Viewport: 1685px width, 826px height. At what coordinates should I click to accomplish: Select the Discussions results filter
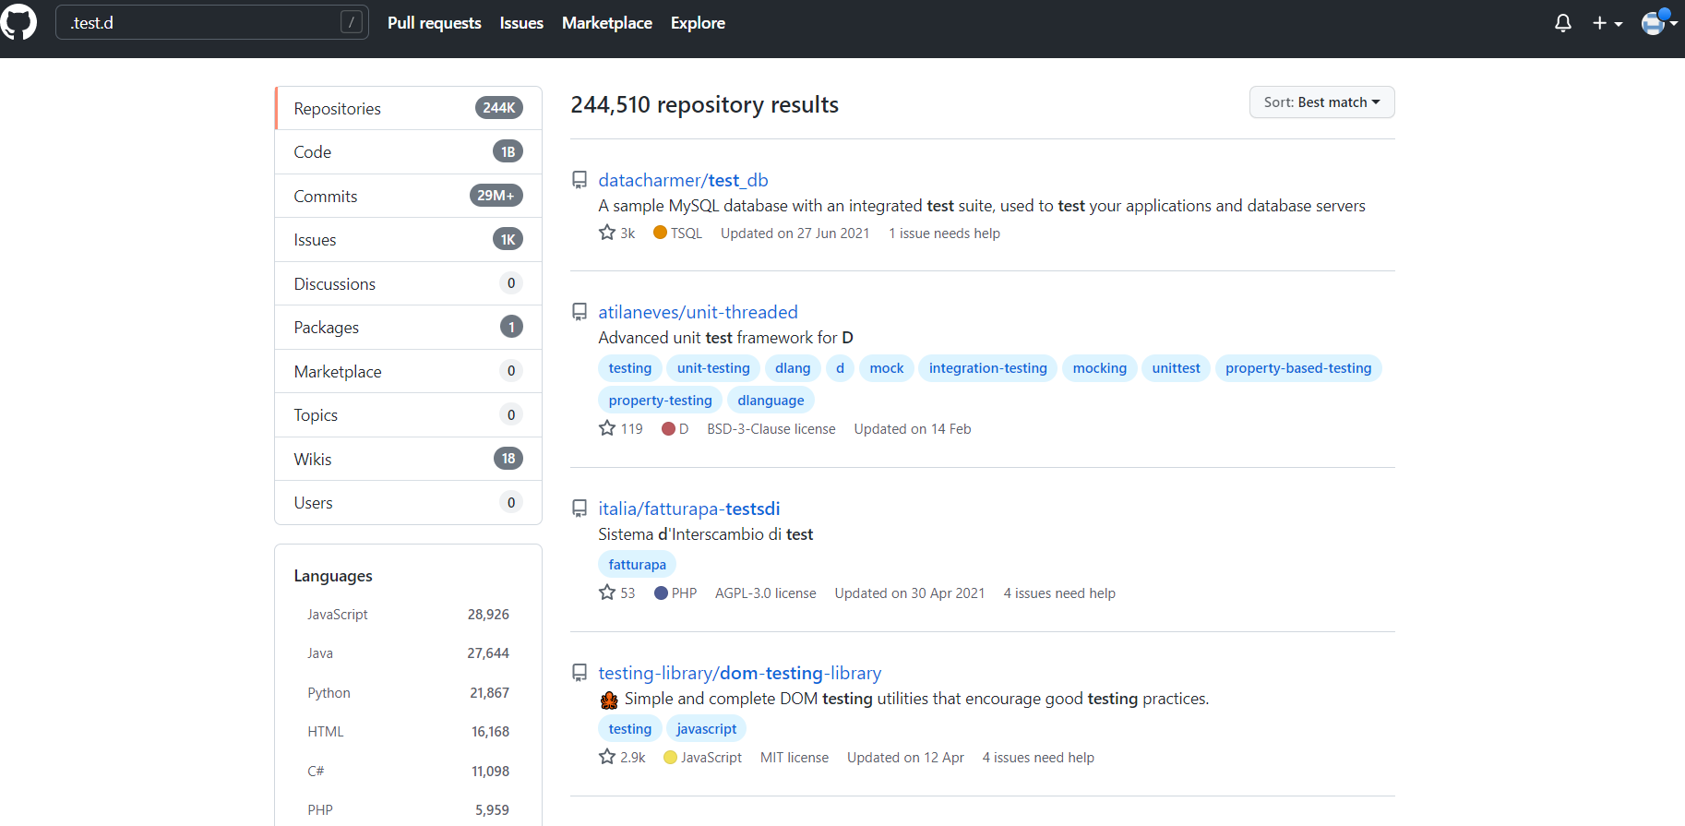point(408,283)
